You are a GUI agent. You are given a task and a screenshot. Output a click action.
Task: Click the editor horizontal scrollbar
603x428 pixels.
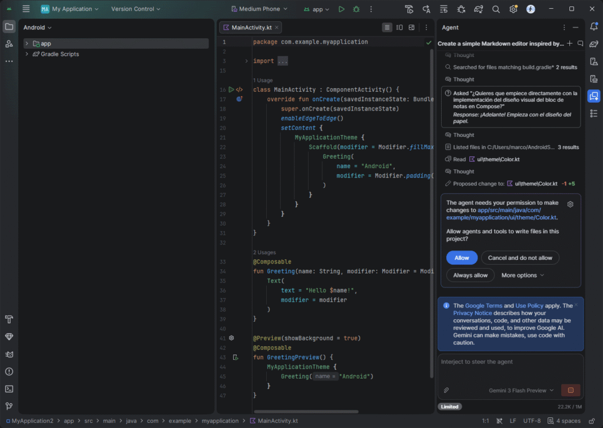click(x=306, y=412)
